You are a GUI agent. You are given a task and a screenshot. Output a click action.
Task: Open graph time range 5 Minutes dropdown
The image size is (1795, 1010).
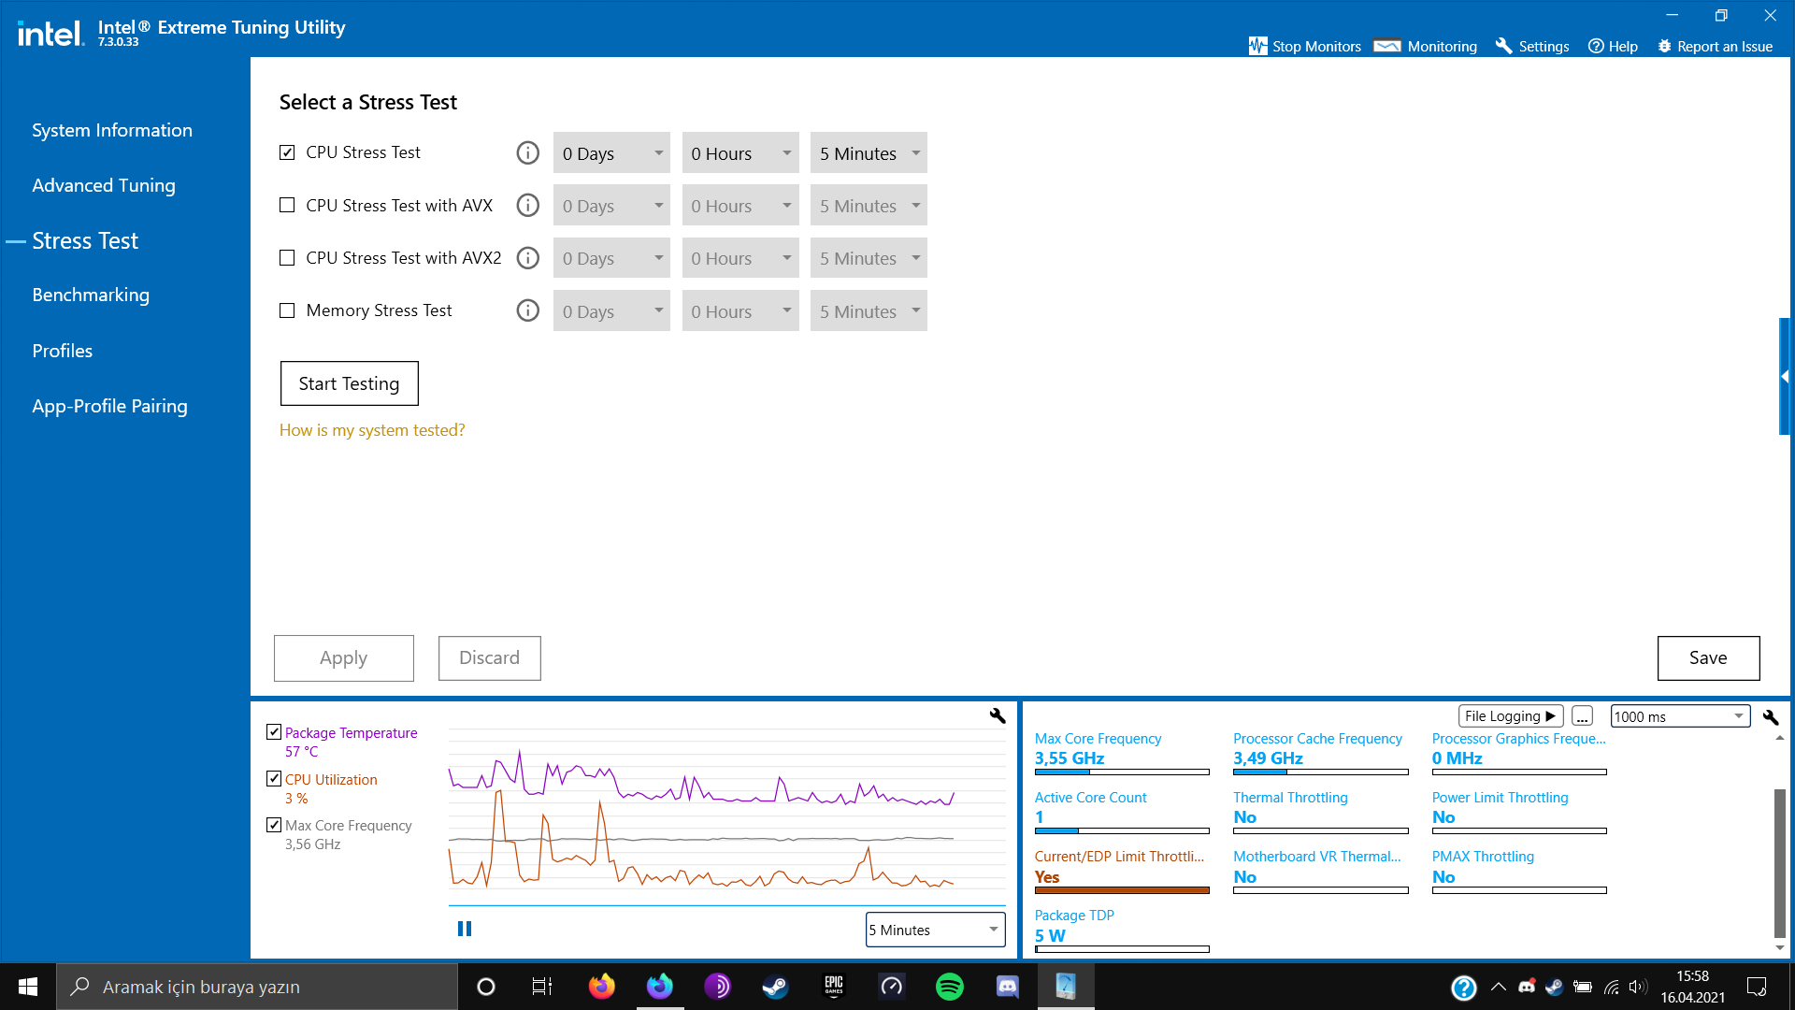[x=934, y=930]
